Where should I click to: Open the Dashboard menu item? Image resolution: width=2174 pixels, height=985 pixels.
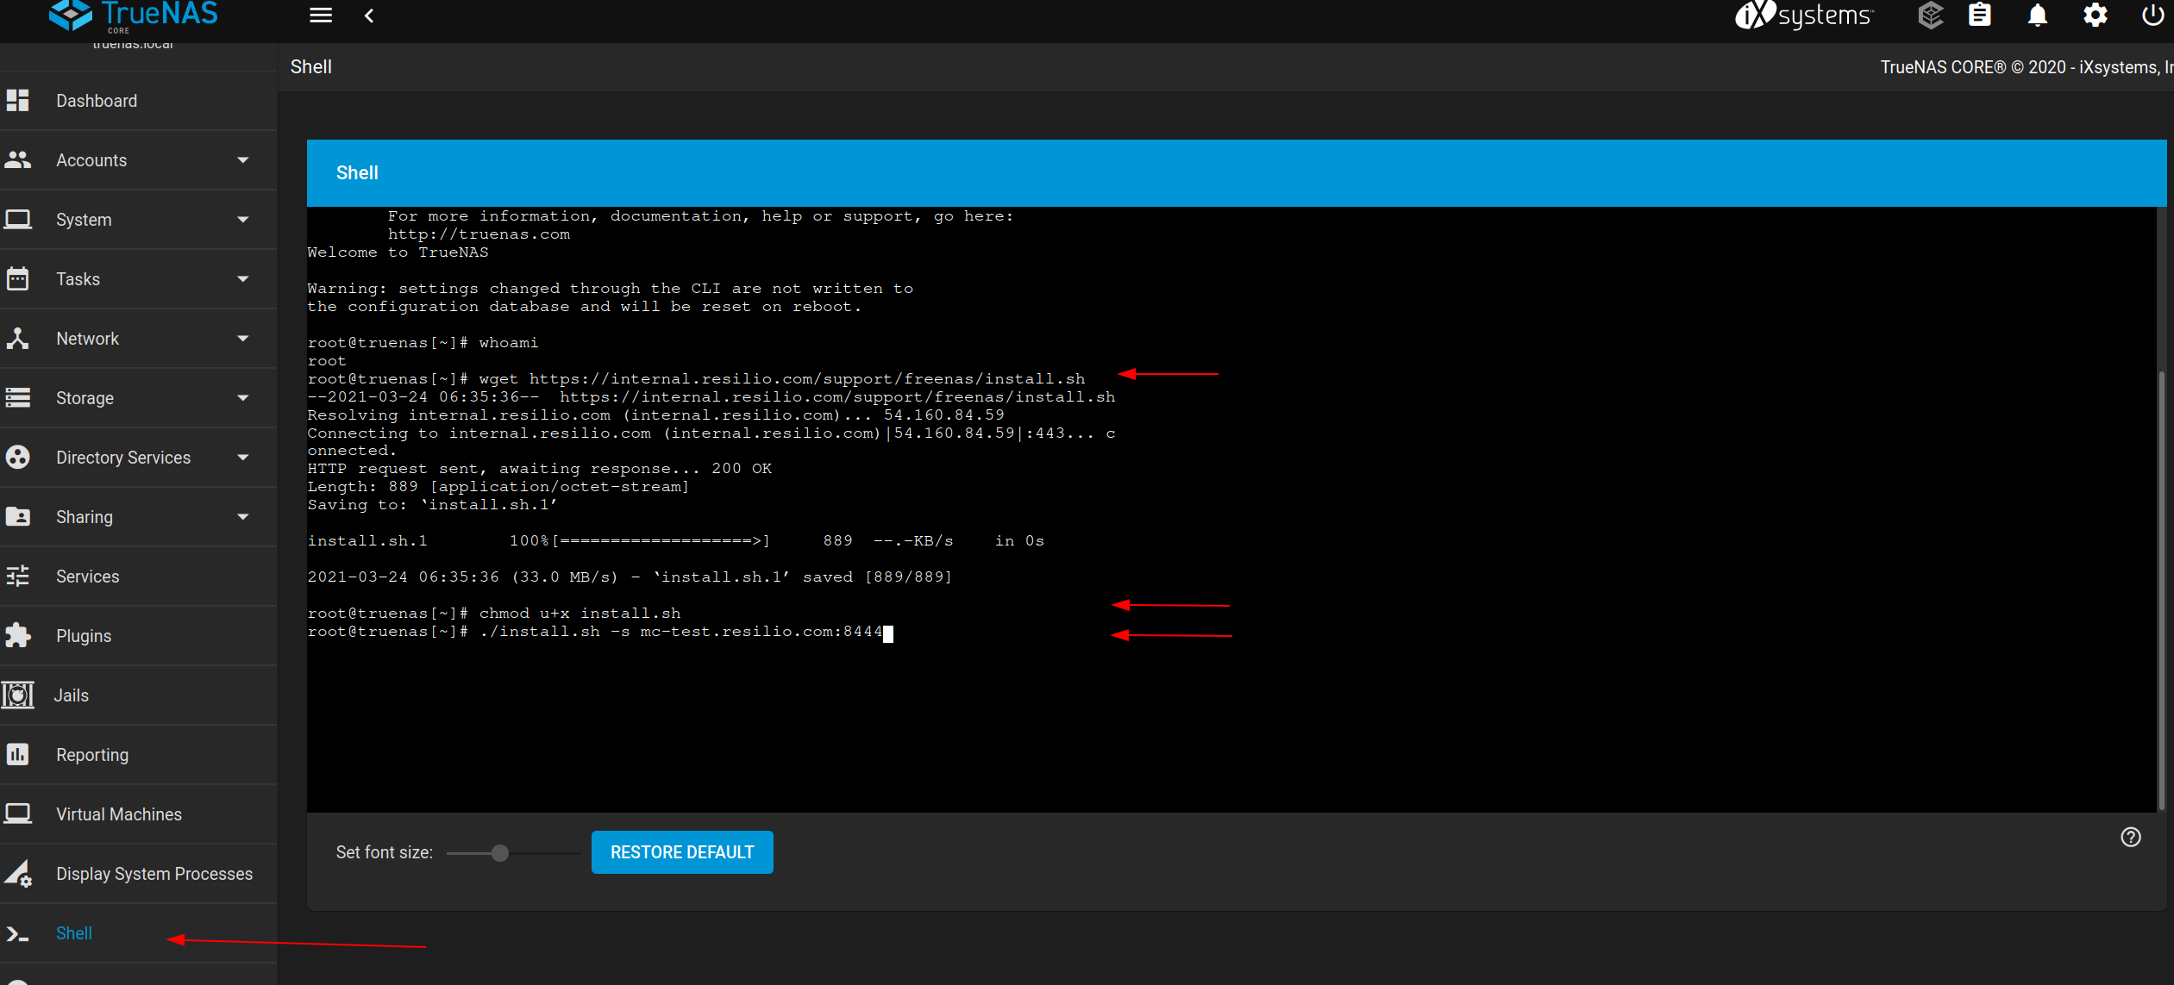(96, 100)
